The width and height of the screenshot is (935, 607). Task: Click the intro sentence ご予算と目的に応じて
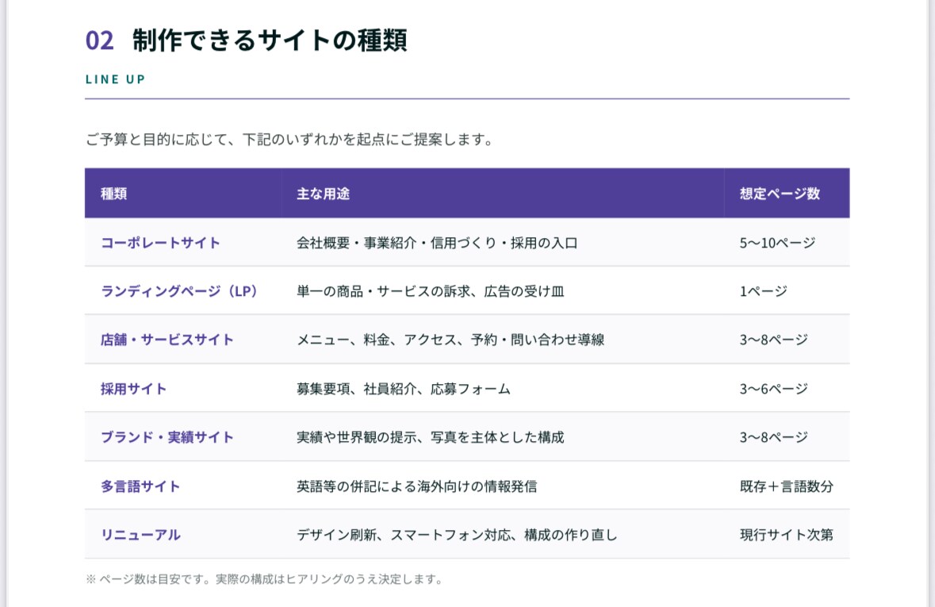(289, 140)
